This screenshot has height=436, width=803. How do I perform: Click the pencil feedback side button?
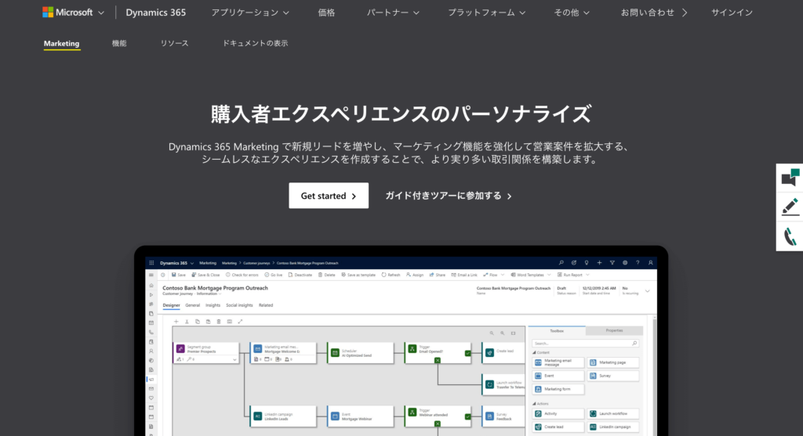click(x=790, y=207)
